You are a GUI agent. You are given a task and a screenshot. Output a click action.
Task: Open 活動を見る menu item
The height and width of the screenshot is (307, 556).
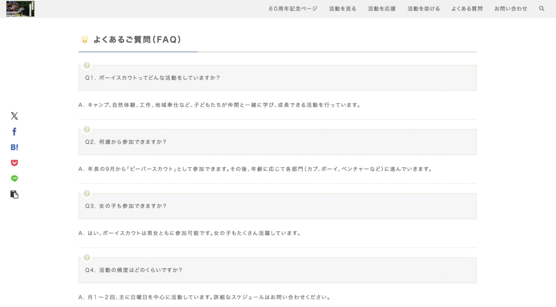tap(343, 9)
